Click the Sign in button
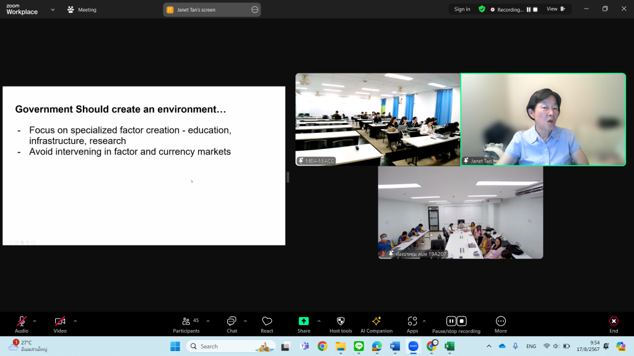The height and width of the screenshot is (356, 634). coord(462,9)
